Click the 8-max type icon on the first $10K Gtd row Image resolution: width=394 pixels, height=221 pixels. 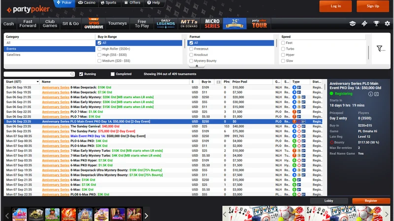(x=294, y=87)
